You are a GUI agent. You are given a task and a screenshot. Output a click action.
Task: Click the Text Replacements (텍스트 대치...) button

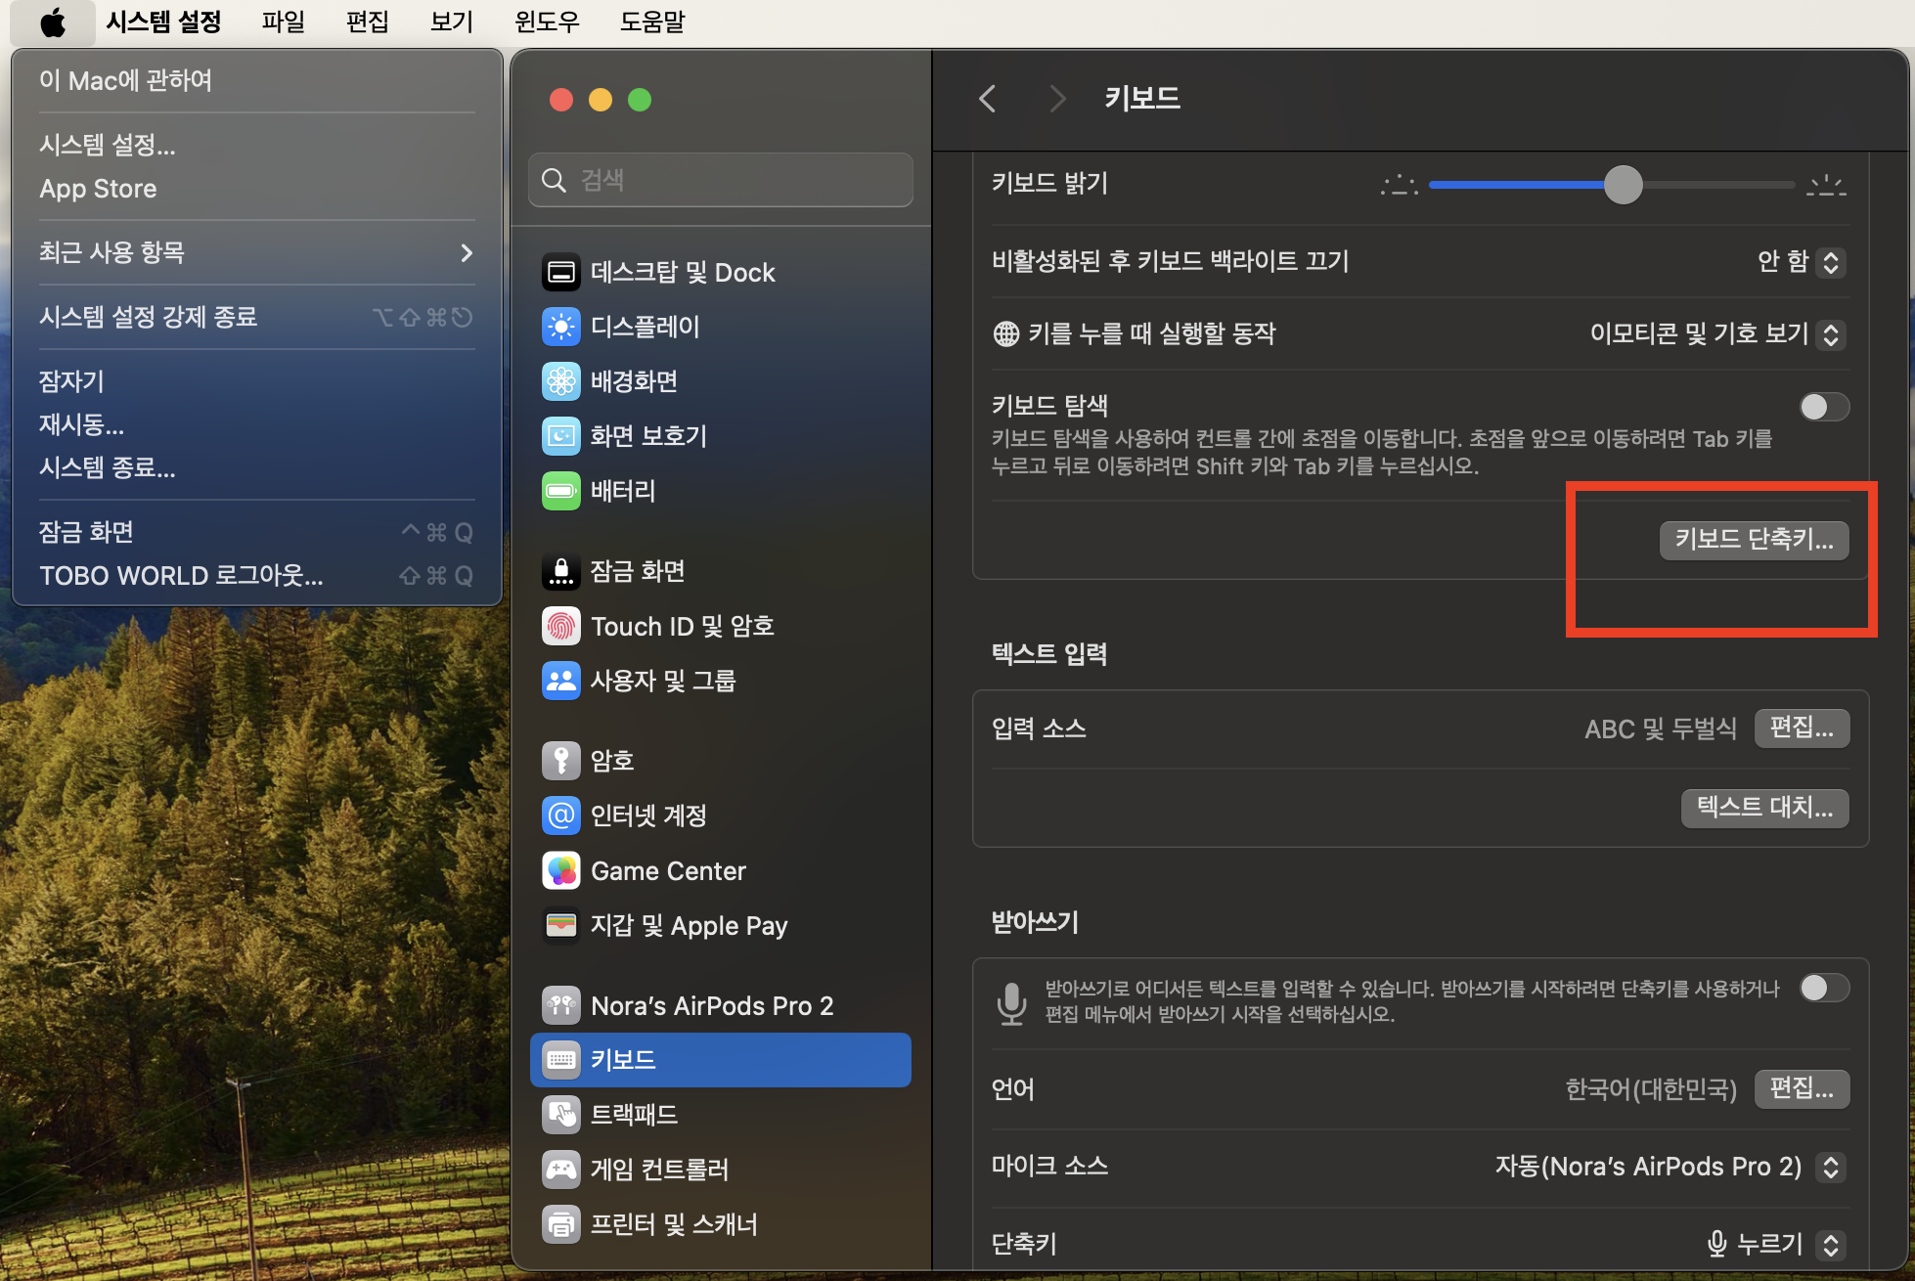pyautogui.click(x=1764, y=808)
